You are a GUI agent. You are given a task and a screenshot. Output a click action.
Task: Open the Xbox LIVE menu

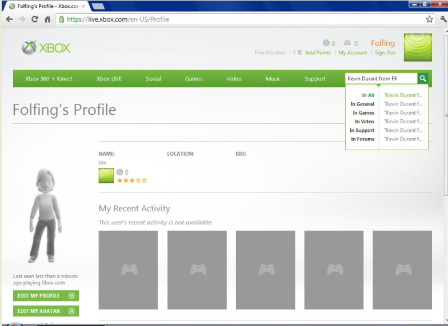coord(109,79)
